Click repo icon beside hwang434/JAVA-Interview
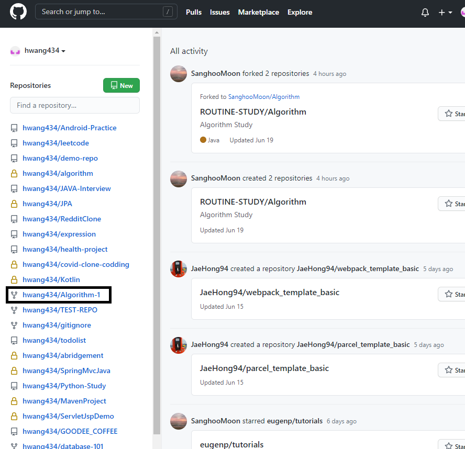 pyautogui.click(x=14, y=188)
